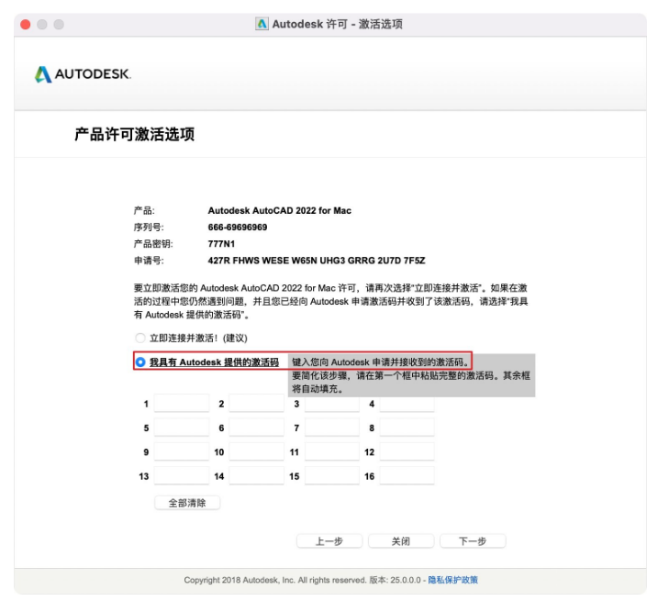The width and height of the screenshot is (658, 601).
Task: Click activation code field 12
Action: (407, 451)
